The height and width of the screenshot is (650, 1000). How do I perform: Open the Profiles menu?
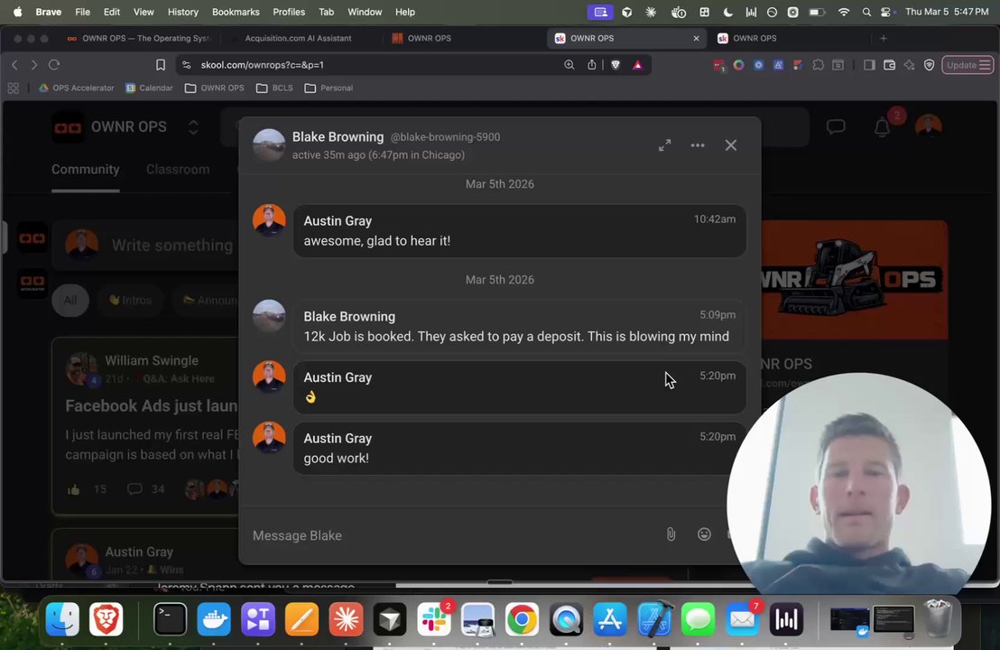coord(289,12)
